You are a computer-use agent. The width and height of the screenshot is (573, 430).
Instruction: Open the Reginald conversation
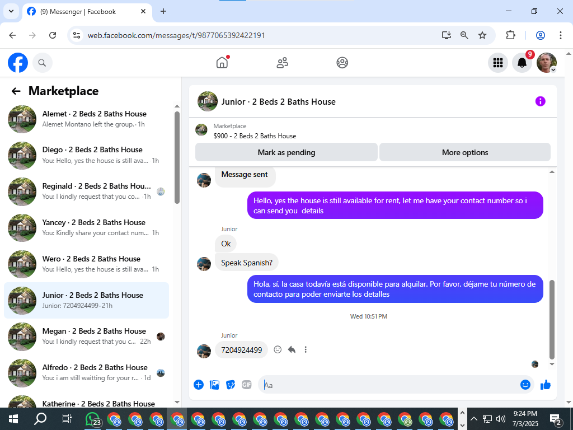[x=87, y=191]
